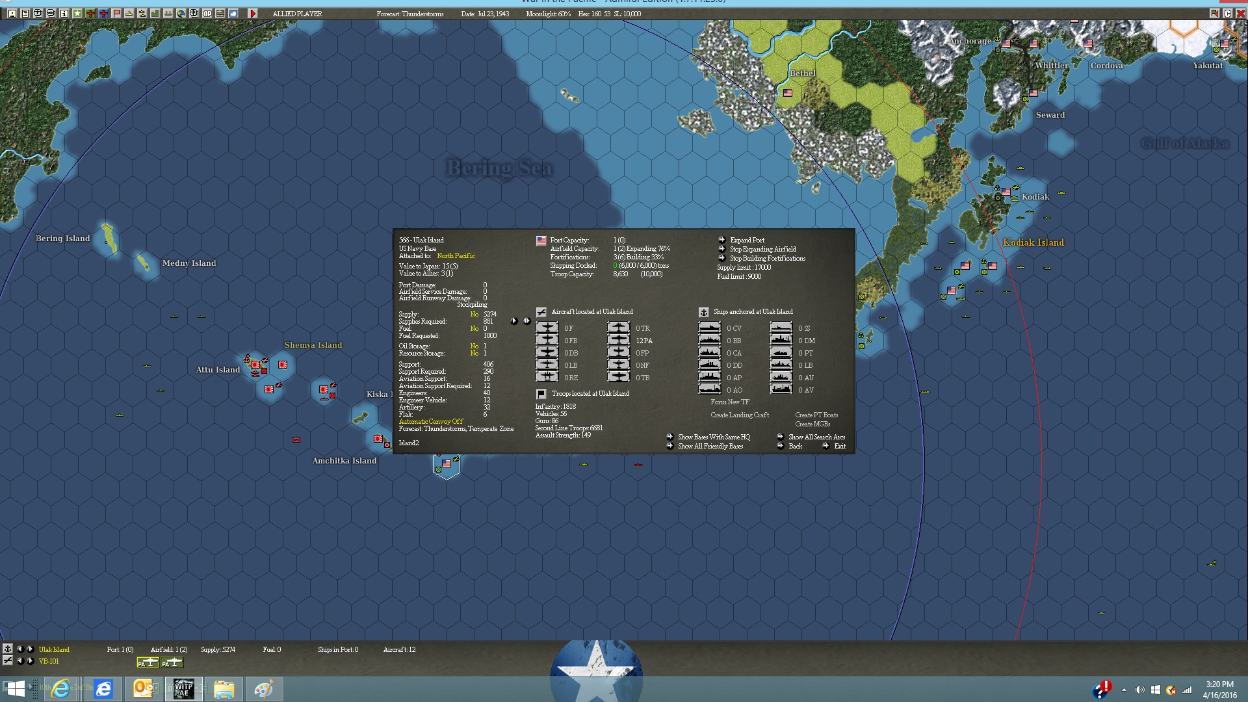Toggle Resource Storage stockpiling 'No' setting
Viewport: 1248px width, 702px height.
coord(474,354)
